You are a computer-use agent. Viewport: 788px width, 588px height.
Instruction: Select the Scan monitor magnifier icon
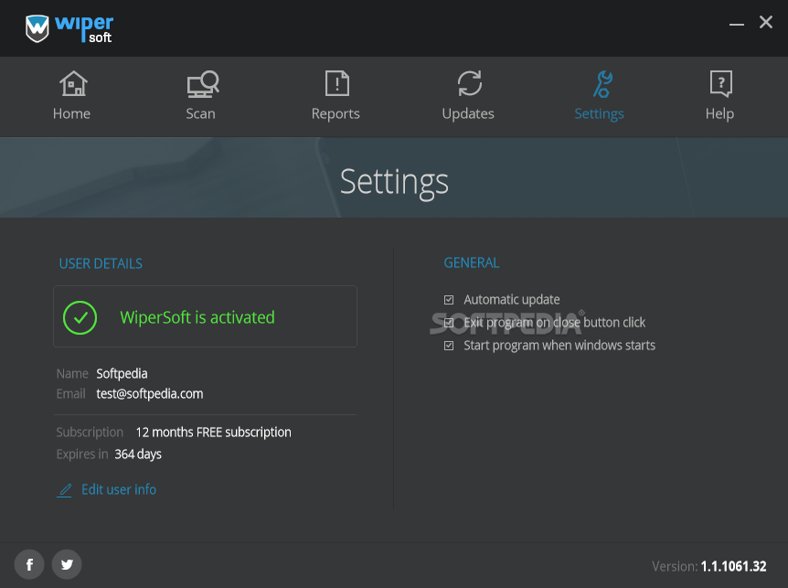(x=203, y=84)
